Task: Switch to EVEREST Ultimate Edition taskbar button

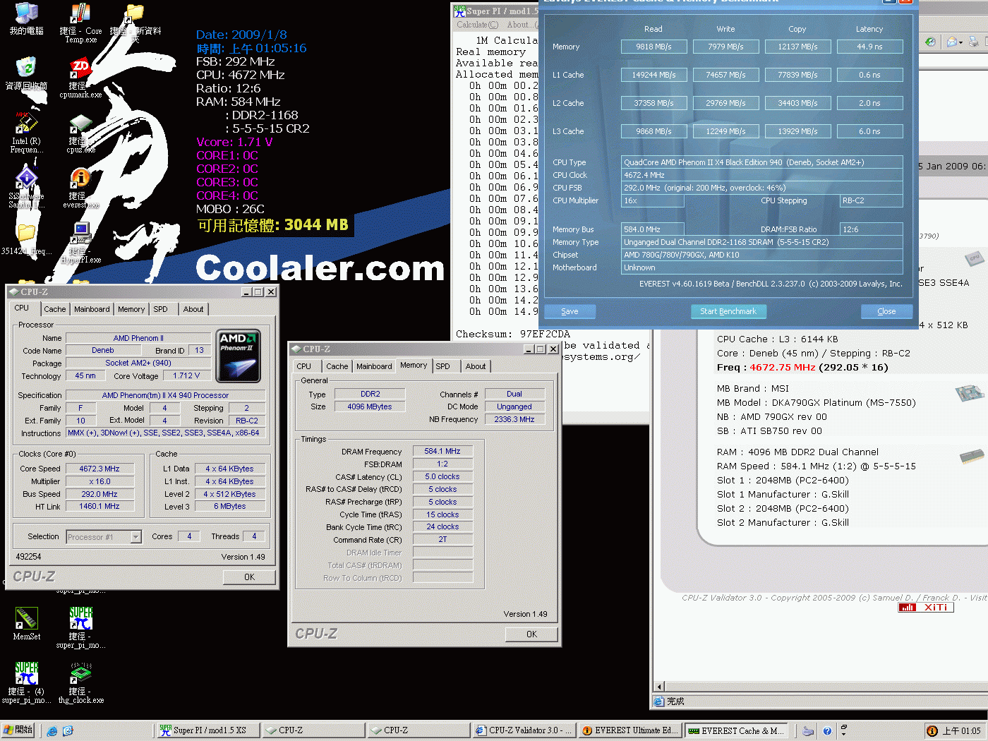Action: [x=630, y=730]
